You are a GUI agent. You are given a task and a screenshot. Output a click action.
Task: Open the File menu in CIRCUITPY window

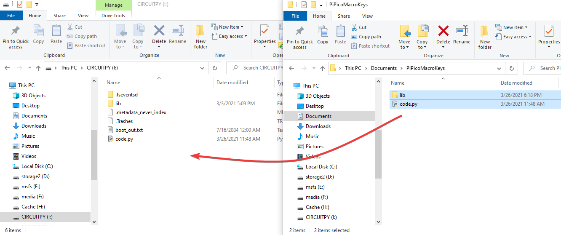point(11,16)
